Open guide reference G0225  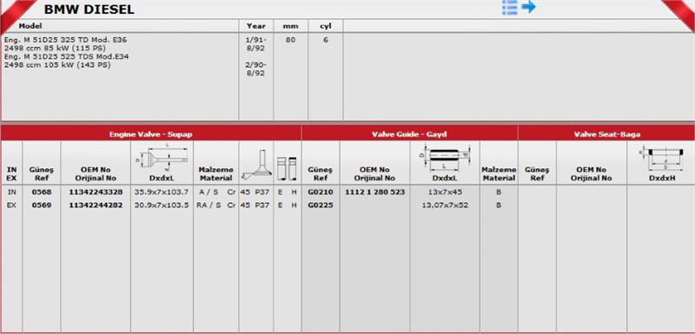(321, 206)
